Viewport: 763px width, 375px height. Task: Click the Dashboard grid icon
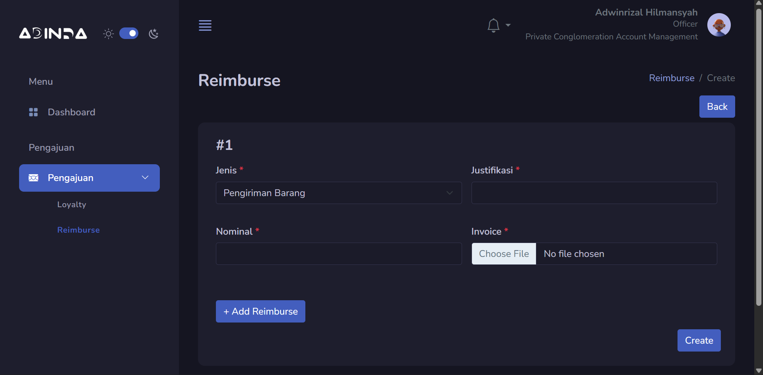coord(33,112)
